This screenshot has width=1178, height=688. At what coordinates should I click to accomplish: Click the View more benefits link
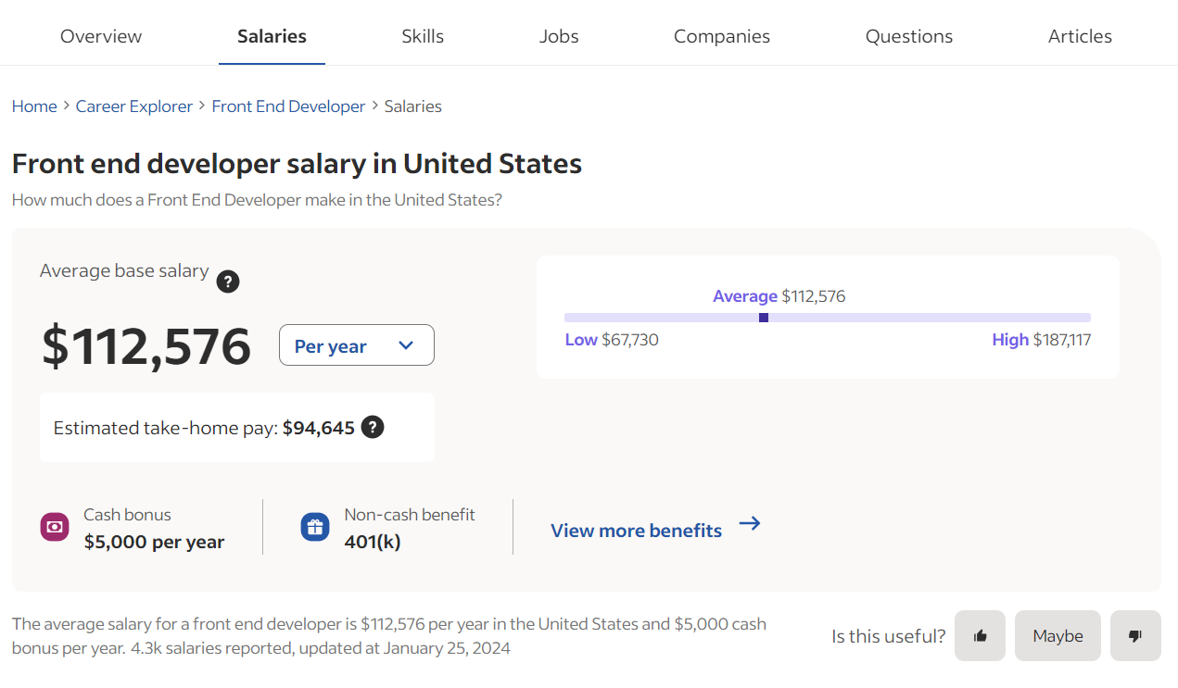636,531
